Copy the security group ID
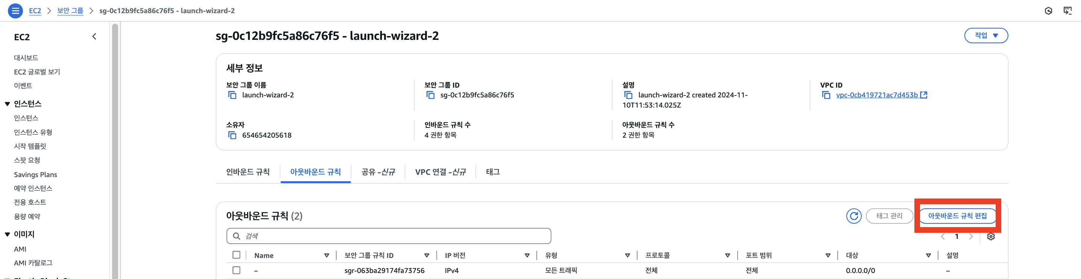This screenshot has height=279, width=1081. coord(430,95)
